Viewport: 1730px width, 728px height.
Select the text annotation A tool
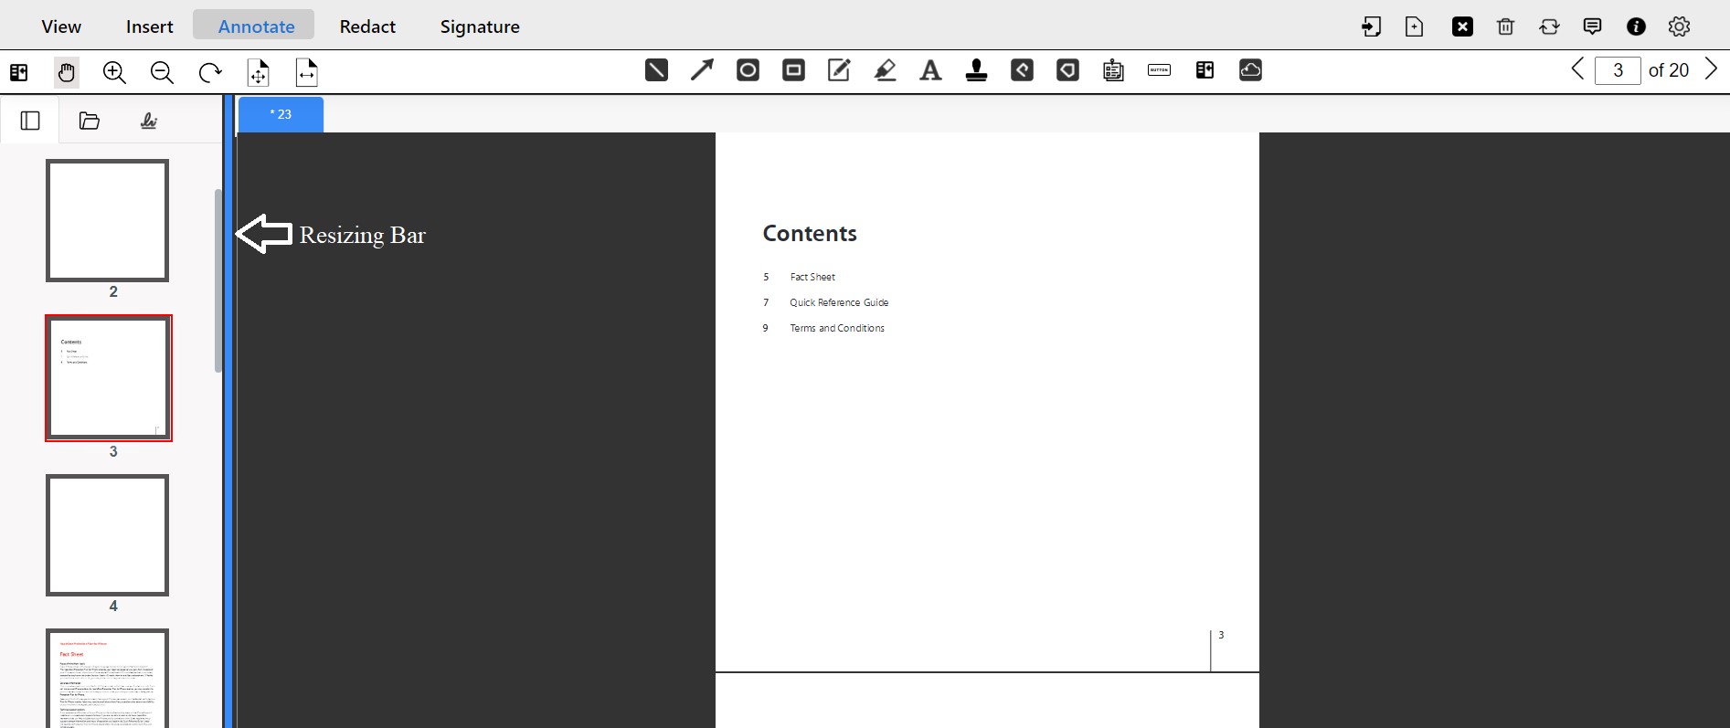(930, 70)
